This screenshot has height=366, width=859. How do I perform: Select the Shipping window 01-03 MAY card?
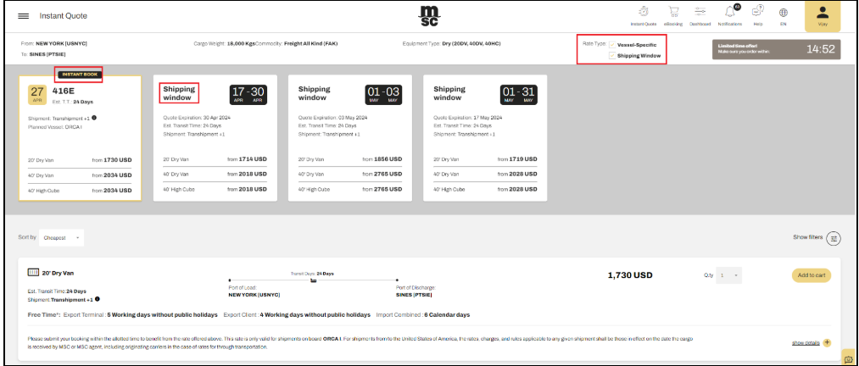click(350, 138)
